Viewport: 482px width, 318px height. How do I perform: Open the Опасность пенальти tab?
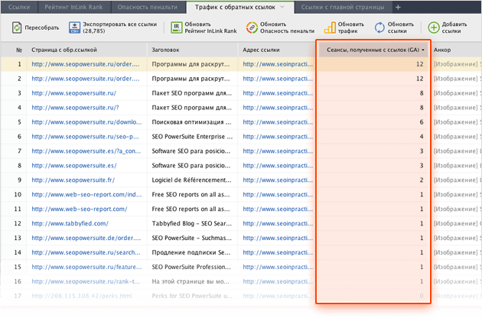[x=148, y=7]
